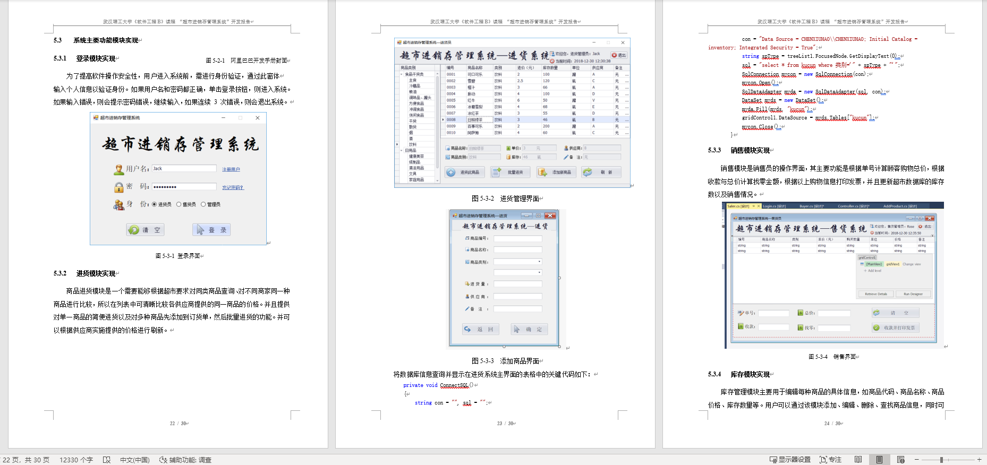
Task: Enable 专注 focus mode
Action: coord(830,460)
